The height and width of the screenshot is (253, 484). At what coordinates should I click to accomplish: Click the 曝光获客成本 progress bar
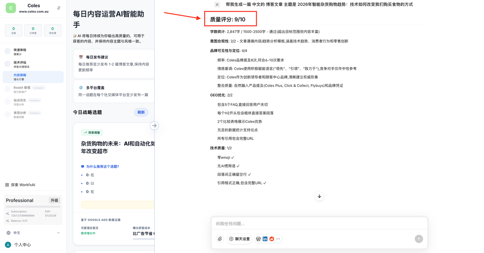(143, 239)
